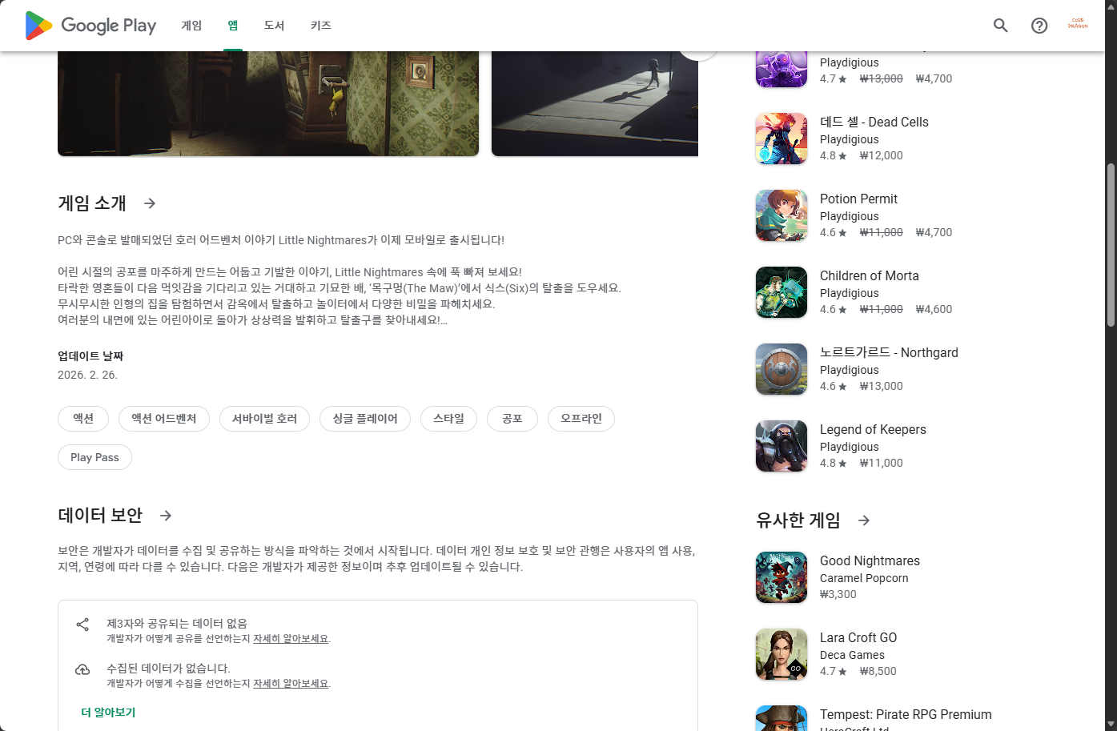Viewport: 1117px width, 731px height.
Task: Open the shadowy corridor game screenshot
Action: click(x=595, y=104)
